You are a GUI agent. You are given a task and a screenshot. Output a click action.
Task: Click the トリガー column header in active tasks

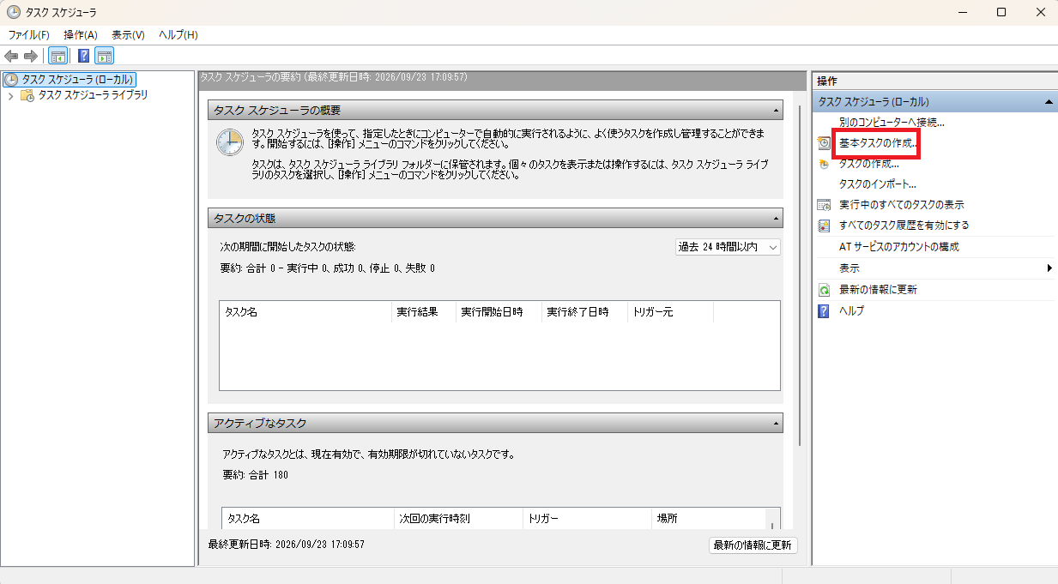coord(588,520)
